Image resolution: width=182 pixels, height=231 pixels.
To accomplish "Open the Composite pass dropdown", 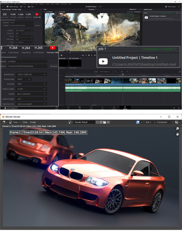I will pyautogui.click(x=165, y=122).
